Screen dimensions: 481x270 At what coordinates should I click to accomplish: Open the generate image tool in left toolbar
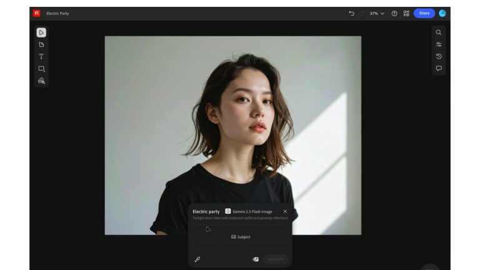[41, 80]
